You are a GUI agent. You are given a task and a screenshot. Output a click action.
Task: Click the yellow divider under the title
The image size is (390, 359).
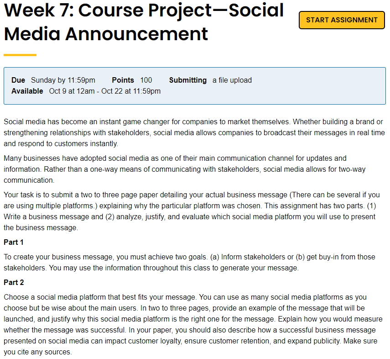coord(20,54)
